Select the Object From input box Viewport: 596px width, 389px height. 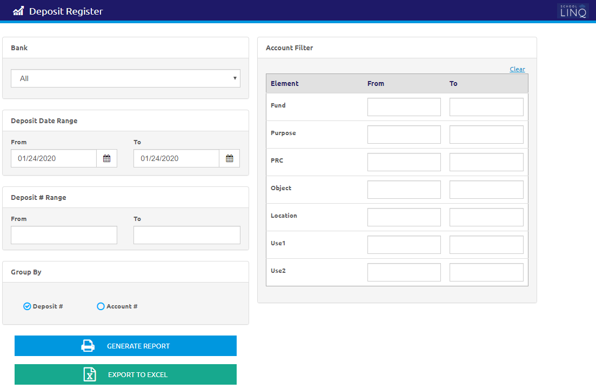(x=404, y=190)
